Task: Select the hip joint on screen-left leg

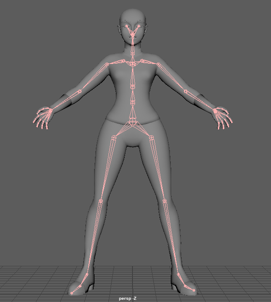Action: [114, 138]
